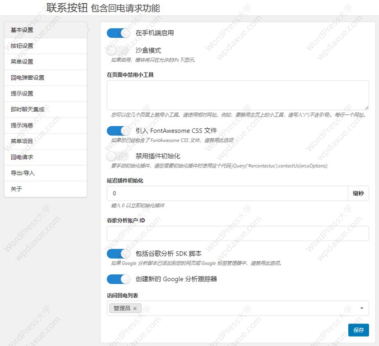
Task: Select the 关于 tab
Action: tap(45, 189)
